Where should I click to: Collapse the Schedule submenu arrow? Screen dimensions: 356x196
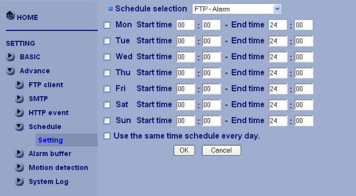tap(19, 127)
